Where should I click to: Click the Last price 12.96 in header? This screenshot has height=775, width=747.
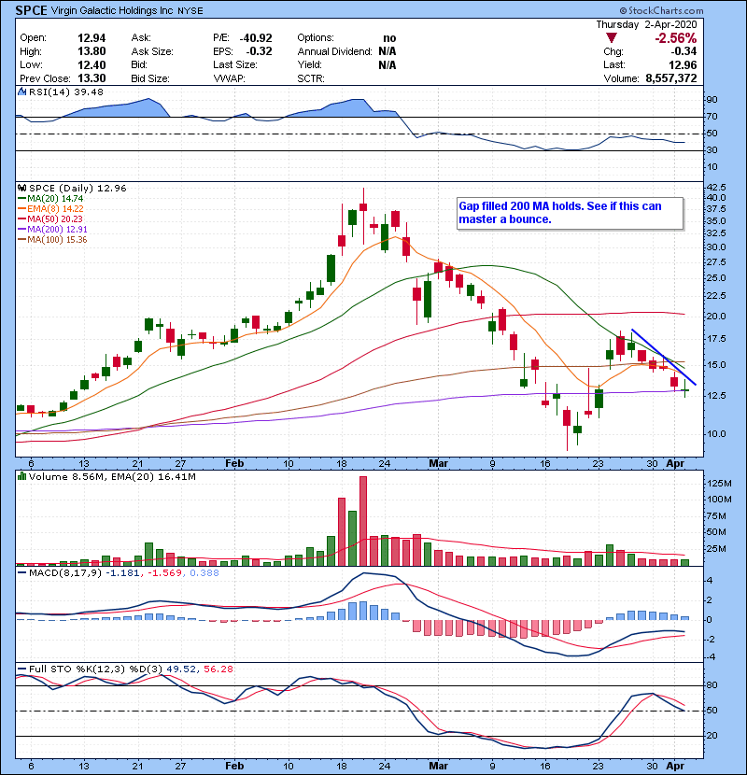(683, 64)
